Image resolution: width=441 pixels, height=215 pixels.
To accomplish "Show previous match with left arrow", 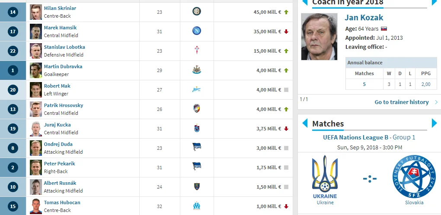I will coord(304,123).
